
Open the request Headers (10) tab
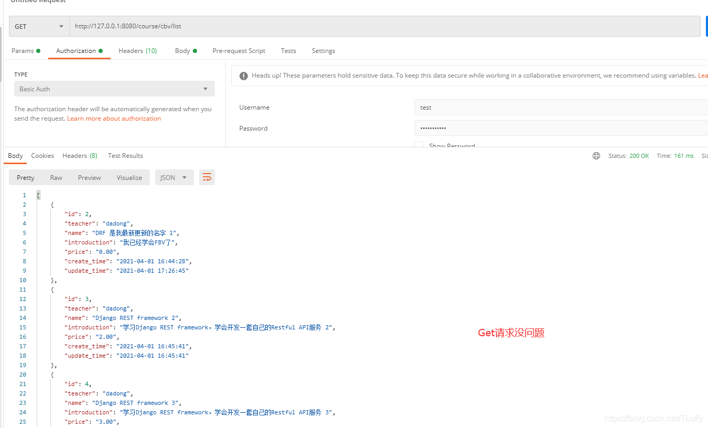(138, 51)
